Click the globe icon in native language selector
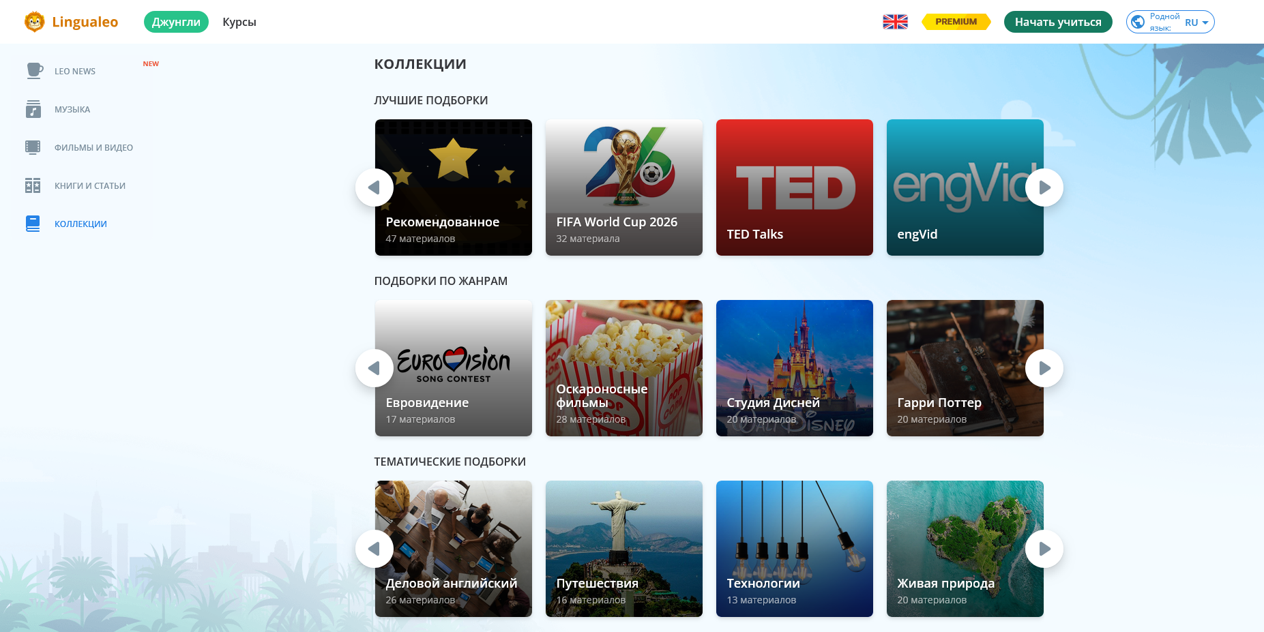The height and width of the screenshot is (632, 1264). point(1138,22)
